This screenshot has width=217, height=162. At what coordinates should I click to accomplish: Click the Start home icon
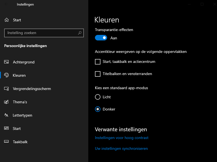tap(7, 20)
